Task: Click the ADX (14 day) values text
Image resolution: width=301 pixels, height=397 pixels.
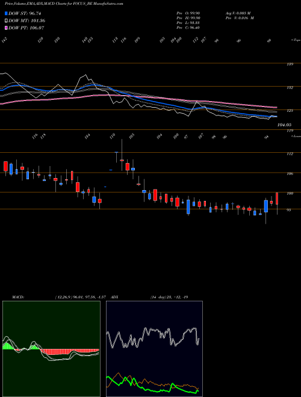Action: pyautogui.click(x=169, y=297)
